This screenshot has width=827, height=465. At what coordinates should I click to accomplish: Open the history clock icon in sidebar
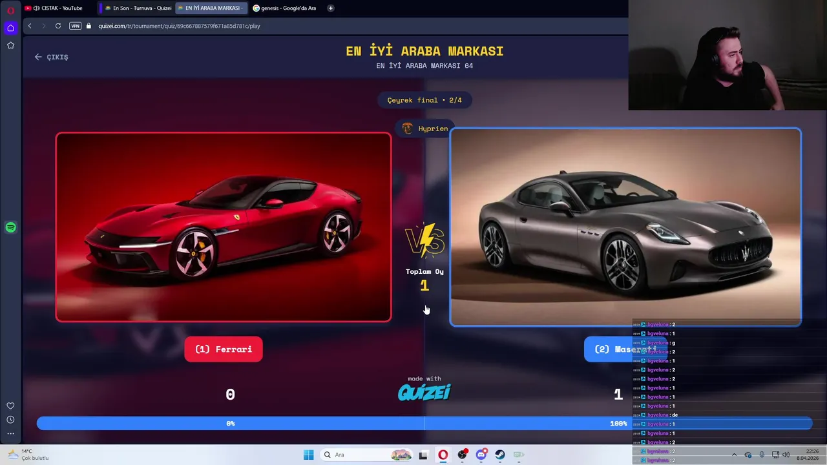[x=10, y=420]
